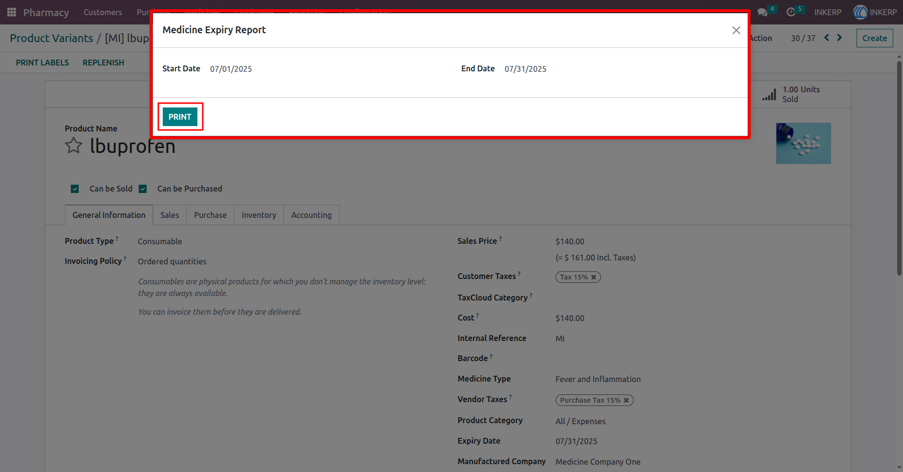Click the Ibuprofen product image

(803, 143)
